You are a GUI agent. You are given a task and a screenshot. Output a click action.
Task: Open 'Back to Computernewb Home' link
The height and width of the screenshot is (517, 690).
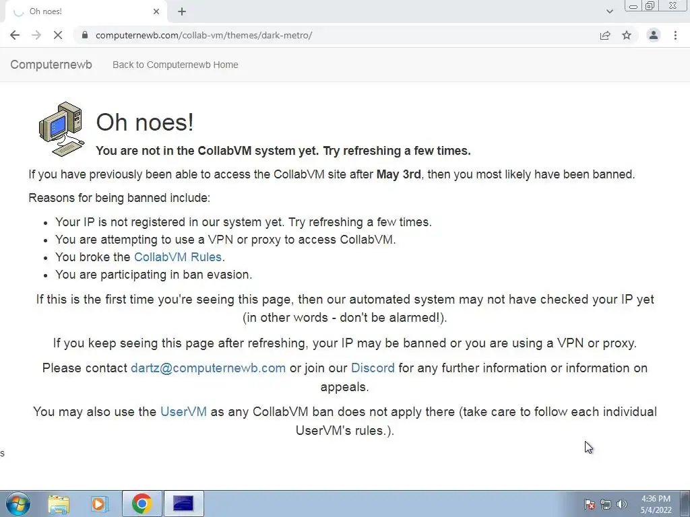pyautogui.click(x=175, y=65)
